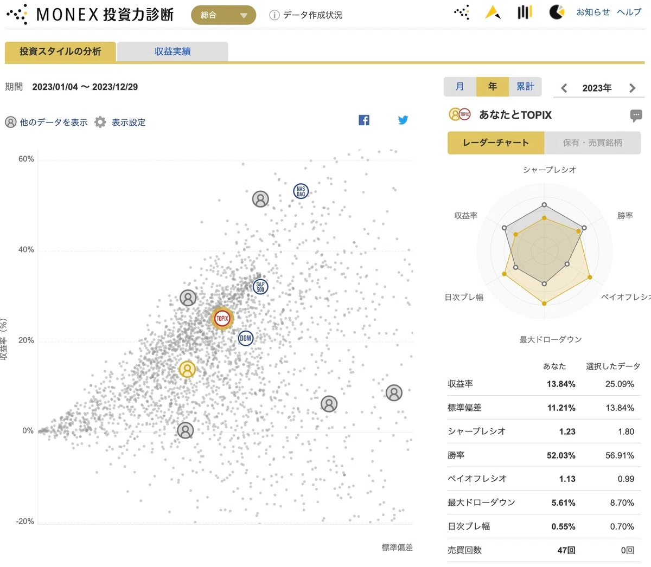Click the gray user marker left of S&P 500
The height and width of the screenshot is (567, 651).
click(x=188, y=298)
